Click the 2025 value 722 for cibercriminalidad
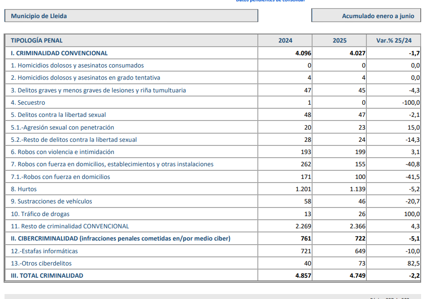Image resolution: width=446 pixels, height=299 pixels. (x=360, y=238)
